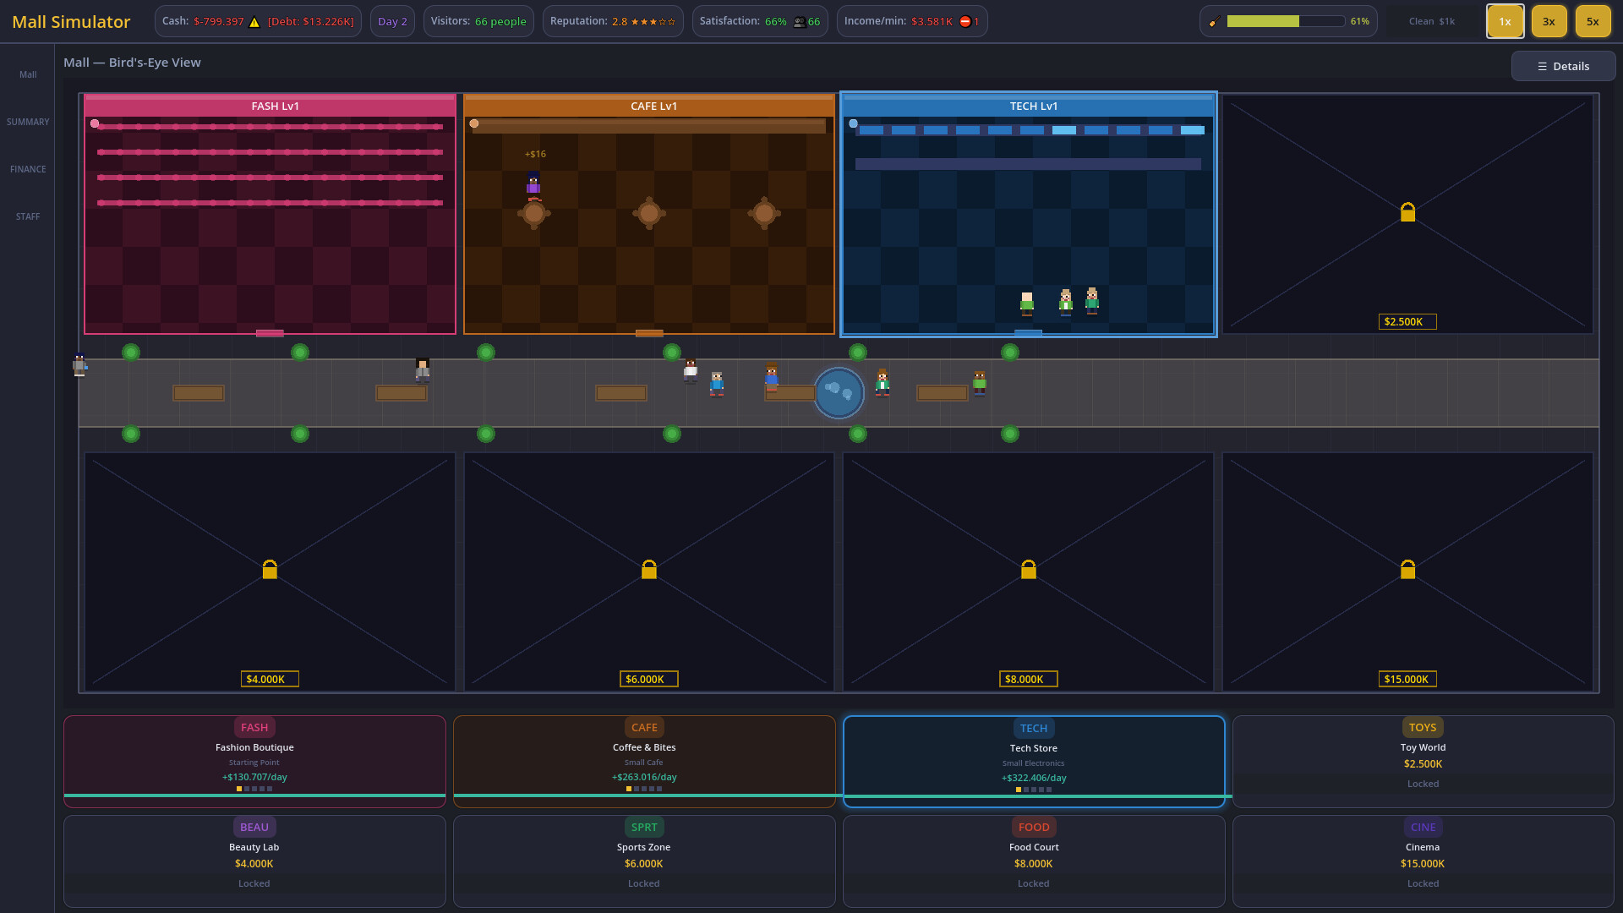Click the first bench in the corridor

[199, 393]
